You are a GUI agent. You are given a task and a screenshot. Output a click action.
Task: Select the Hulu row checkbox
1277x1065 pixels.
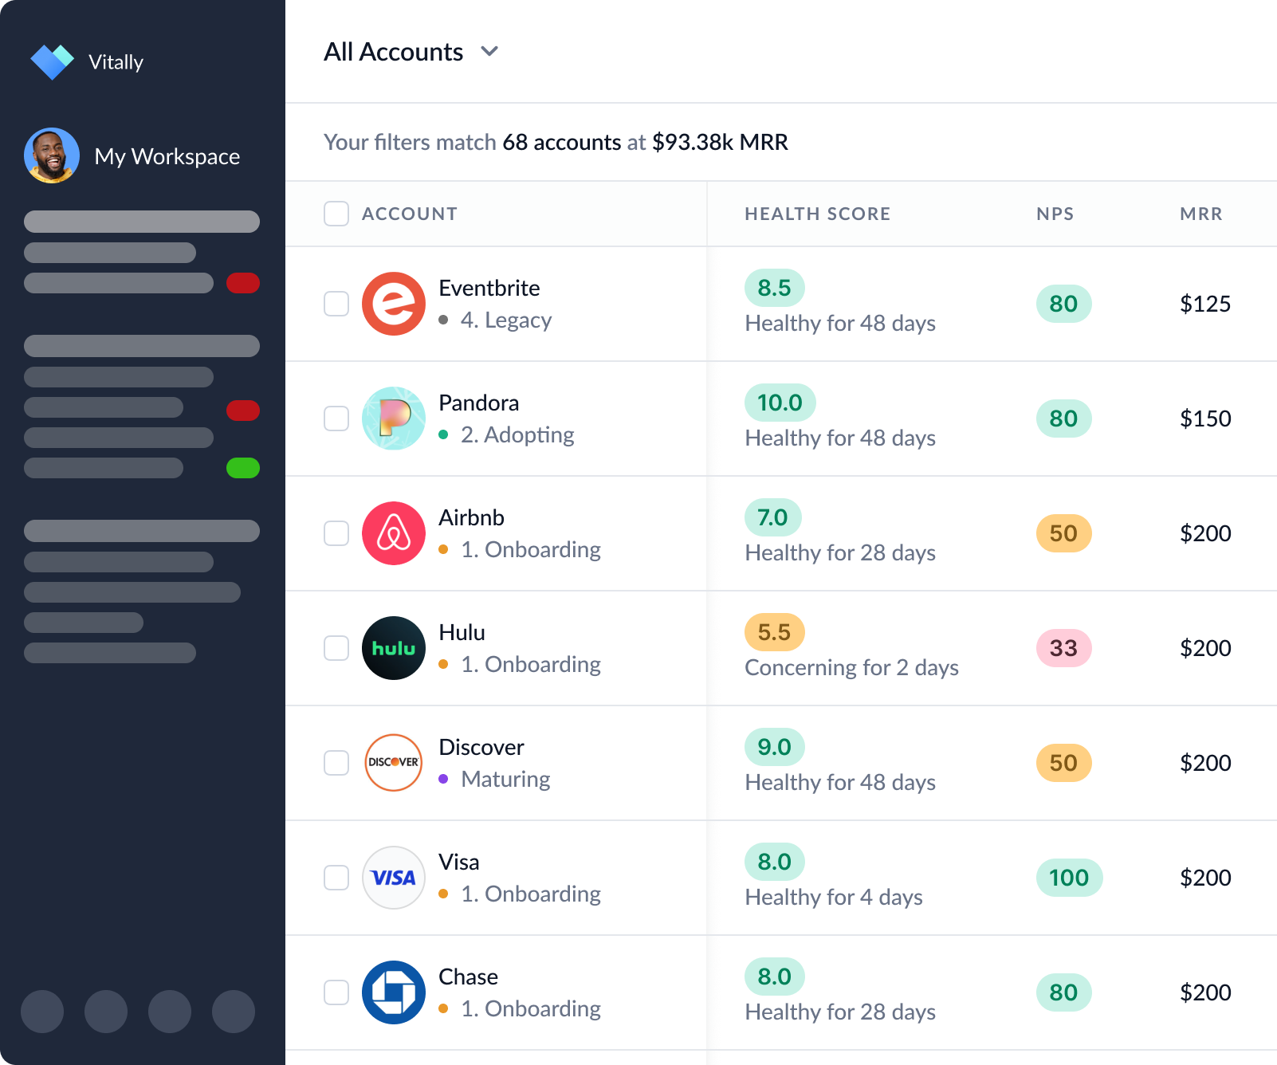pos(336,648)
